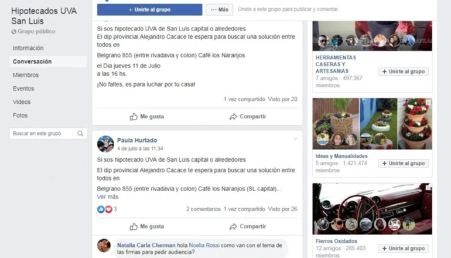Dismiss the Fierros Oxidados group suggestion
Screen dimensions: 451x258
tap(428, 188)
